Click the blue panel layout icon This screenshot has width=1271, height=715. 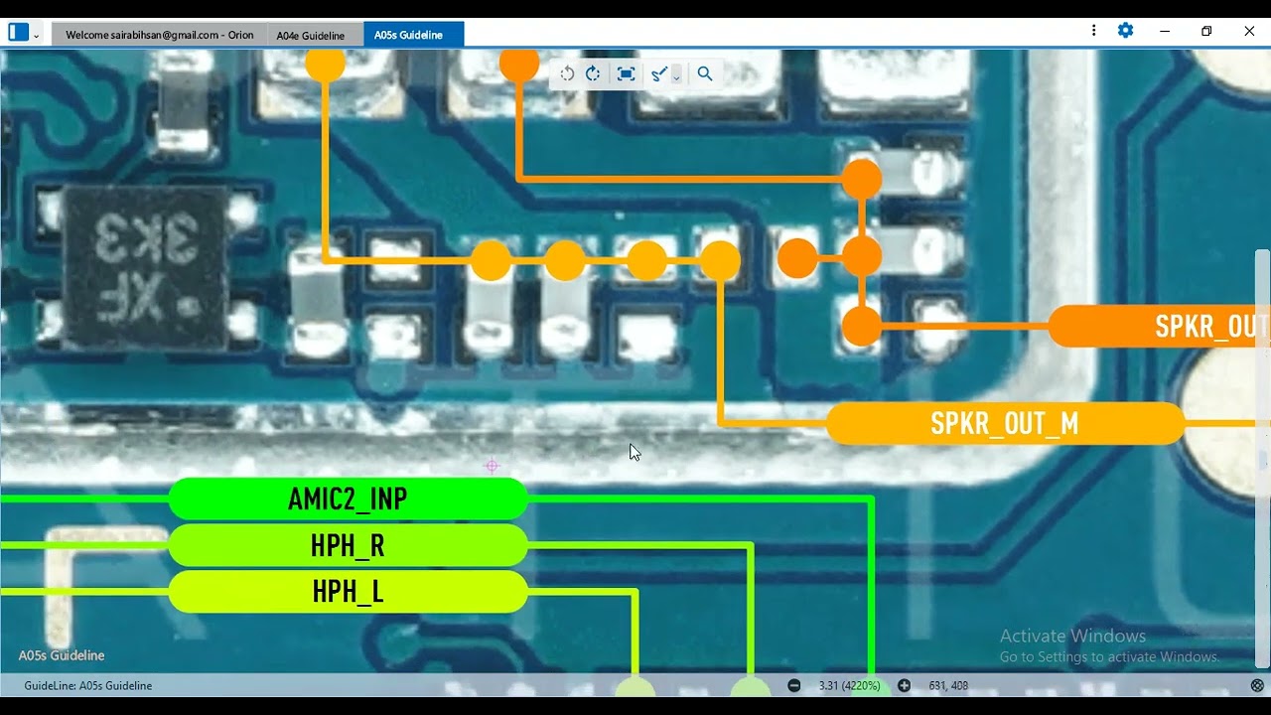pyautogui.click(x=18, y=32)
